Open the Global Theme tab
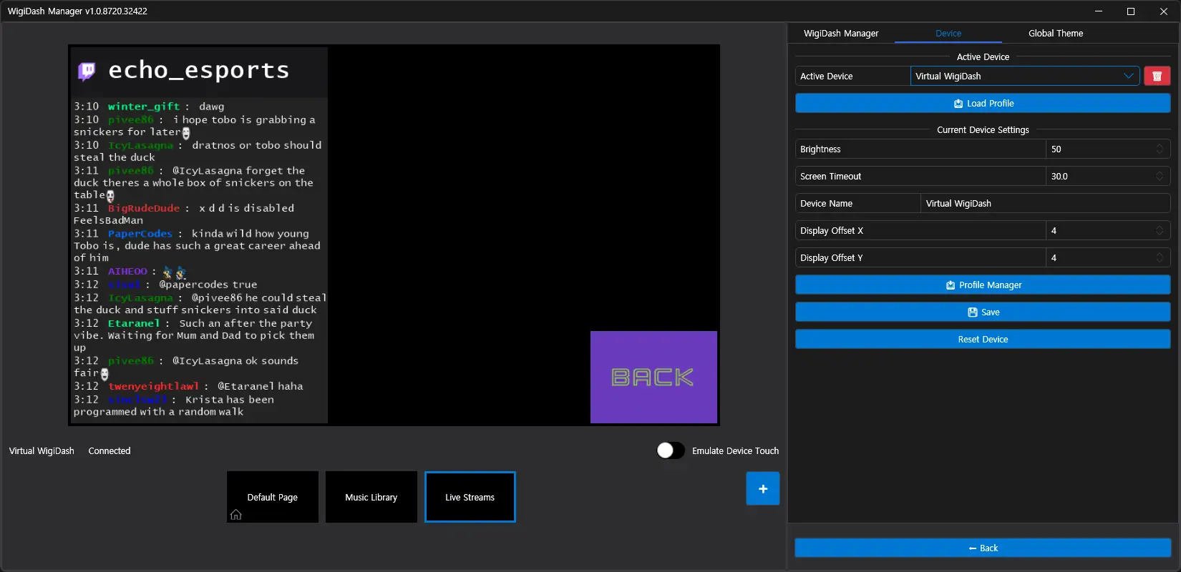This screenshot has height=572, width=1181. (x=1055, y=34)
